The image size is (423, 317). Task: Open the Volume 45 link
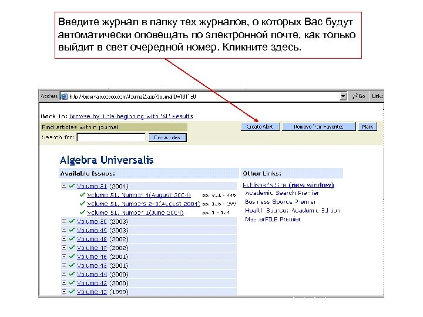pyautogui.click(x=92, y=265)
